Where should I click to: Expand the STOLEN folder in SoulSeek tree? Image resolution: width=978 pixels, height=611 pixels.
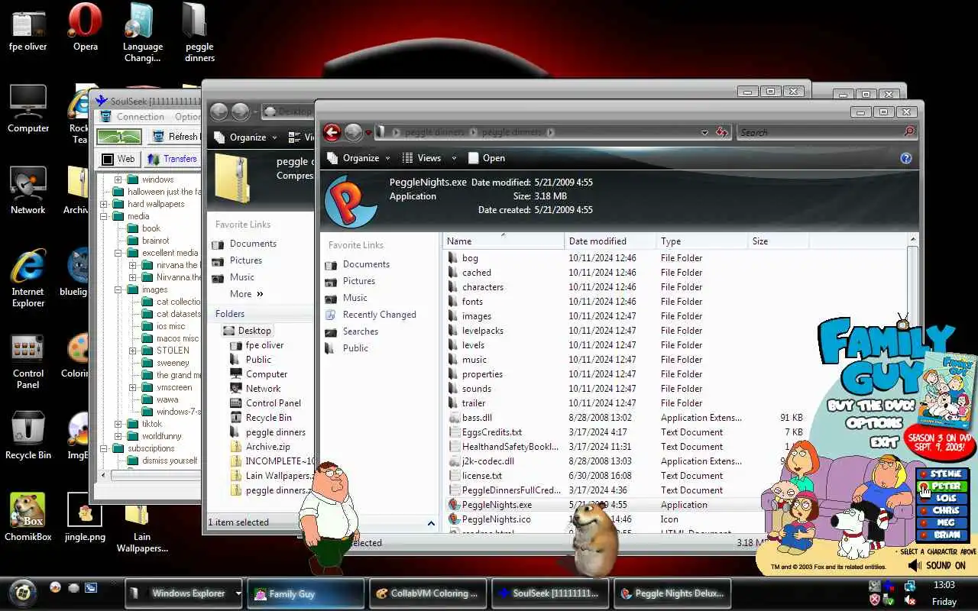132,351
